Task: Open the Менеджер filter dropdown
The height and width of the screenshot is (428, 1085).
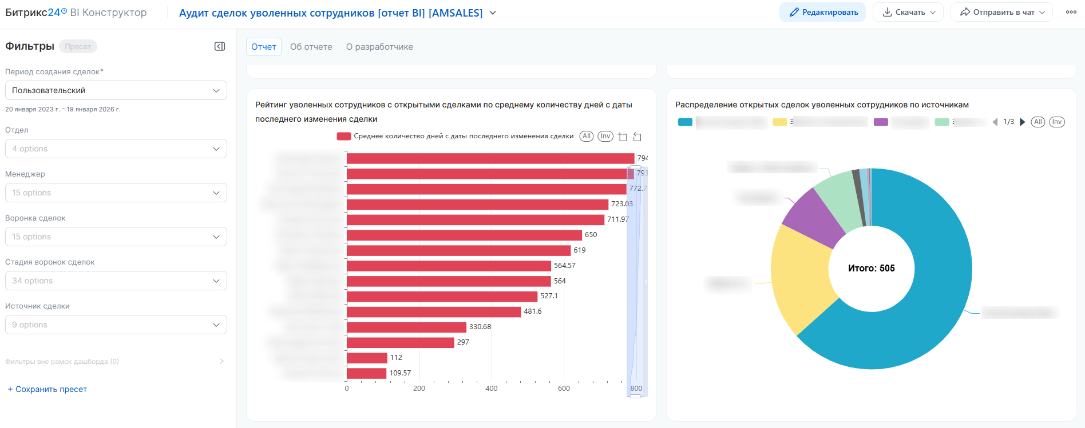Action: [116, 193]
